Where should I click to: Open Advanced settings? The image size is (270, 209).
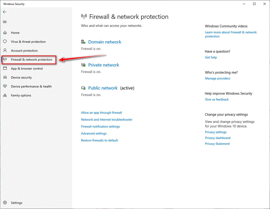pyautogui.click(x=94, y=133)
